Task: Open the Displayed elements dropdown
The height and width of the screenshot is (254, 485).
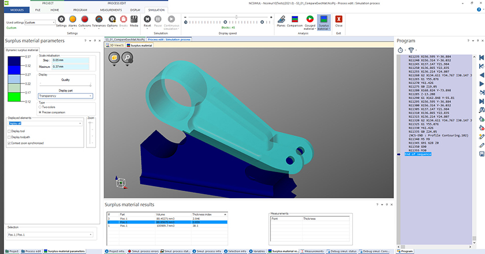Action: [45, 123]
